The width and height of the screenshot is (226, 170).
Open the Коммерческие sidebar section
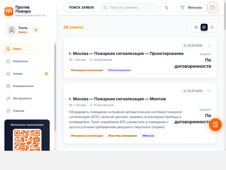click(x=27, y=86)
